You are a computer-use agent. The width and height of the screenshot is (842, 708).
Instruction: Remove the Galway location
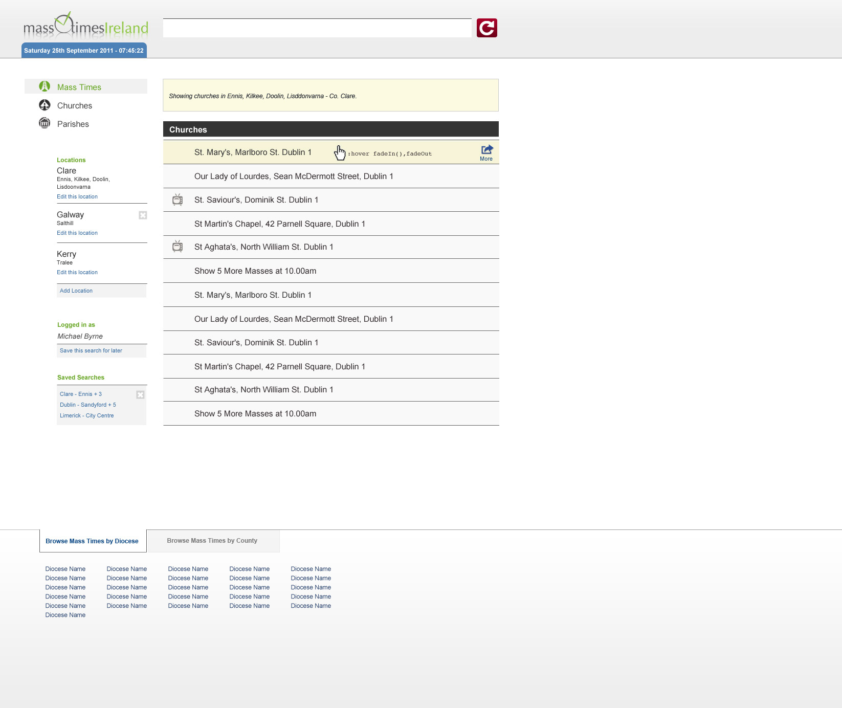[143, 215]
